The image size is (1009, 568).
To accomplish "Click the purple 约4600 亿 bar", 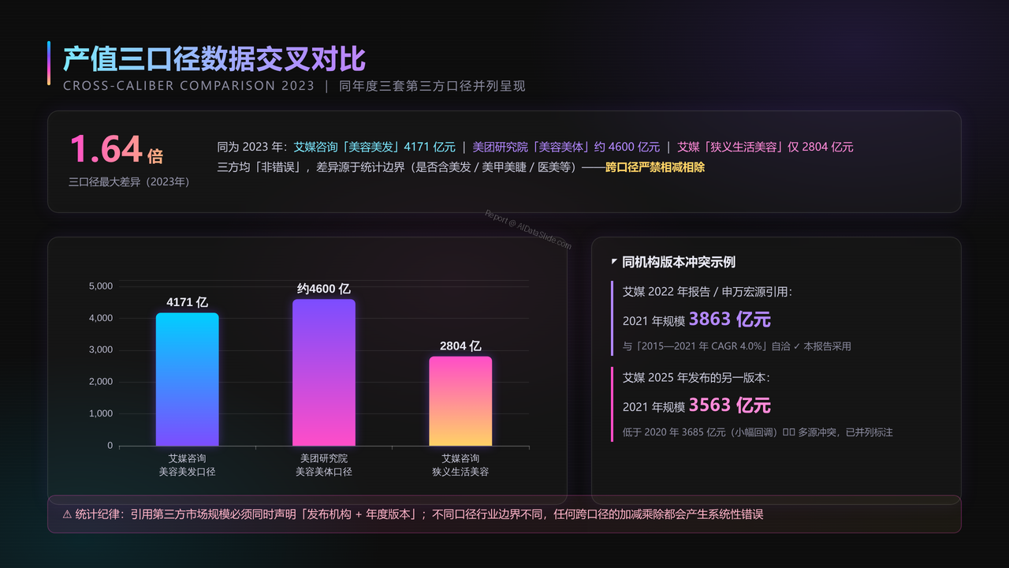I will (x=324, y=372).
